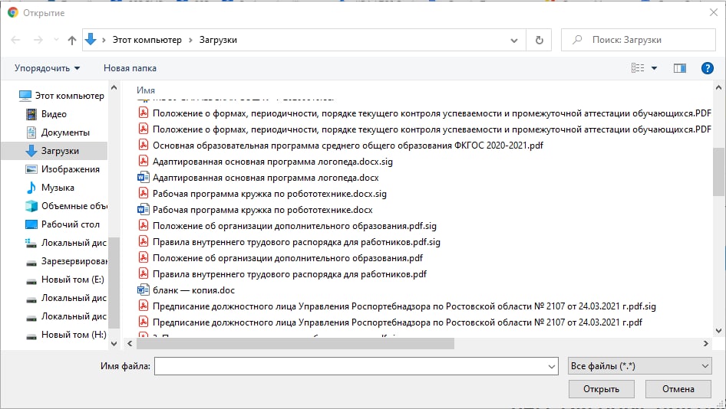Select file 'бланк — копия.doc'
Image resolution: width=726 pixels, height=409 pixels.
click(x=186, y=290)
